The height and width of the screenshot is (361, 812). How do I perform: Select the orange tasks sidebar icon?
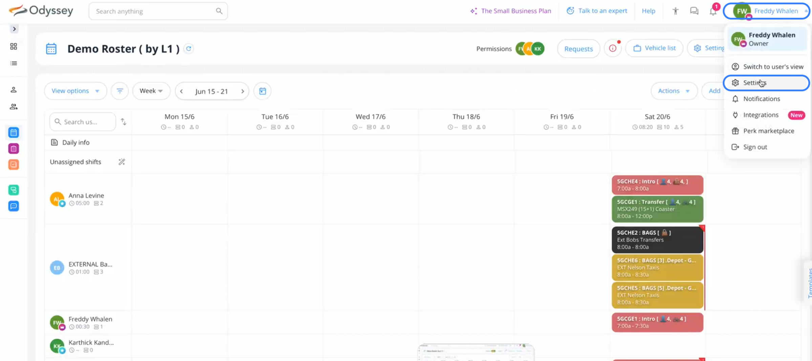(14, 165)
